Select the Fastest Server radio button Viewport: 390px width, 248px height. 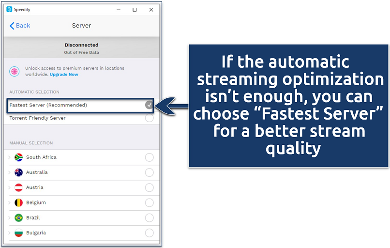pos(149,105)
